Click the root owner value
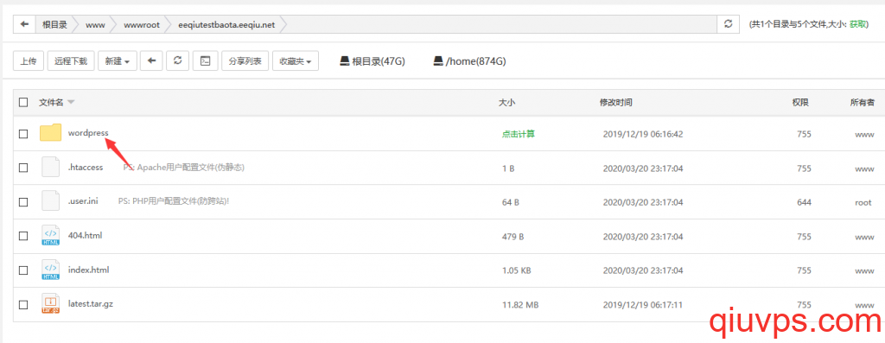 tap(863, 202)
